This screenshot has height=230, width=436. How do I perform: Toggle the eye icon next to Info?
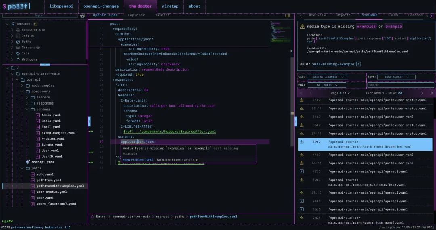[x=32, y=36]
